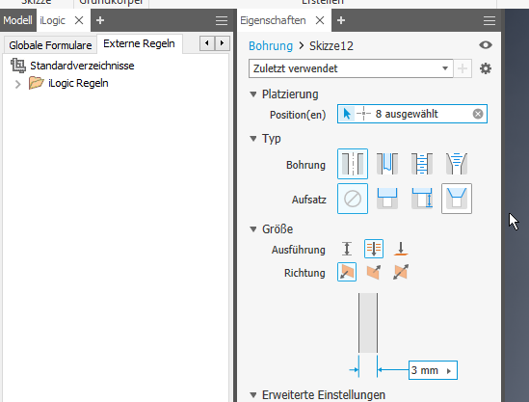Add new panel tab beside Eigenschaften
This screenshot has width=529, height=402.
pyautogui.click(x=341, y=20)
